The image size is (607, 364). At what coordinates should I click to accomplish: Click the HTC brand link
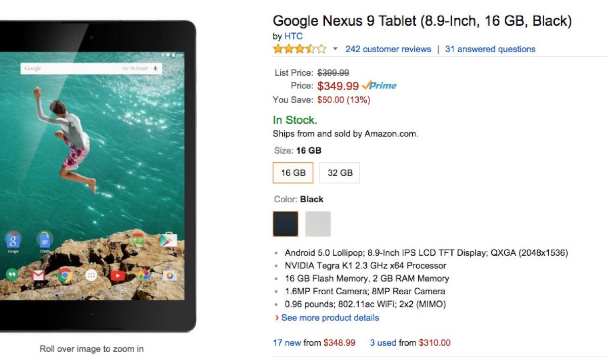coord(293,36)
